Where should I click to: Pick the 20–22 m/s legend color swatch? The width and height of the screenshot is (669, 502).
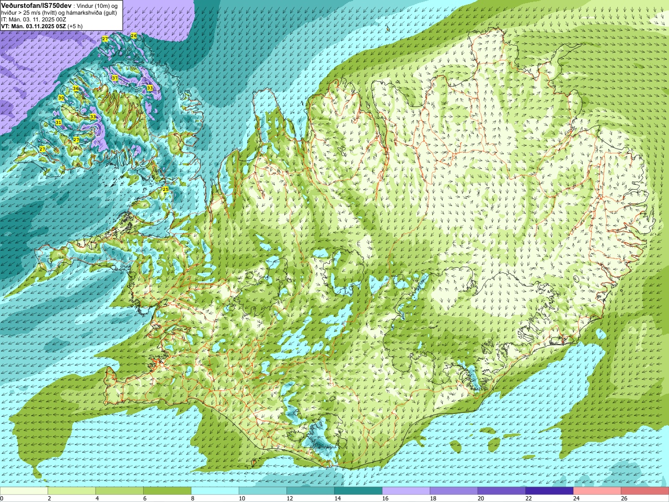coord(502,491)
